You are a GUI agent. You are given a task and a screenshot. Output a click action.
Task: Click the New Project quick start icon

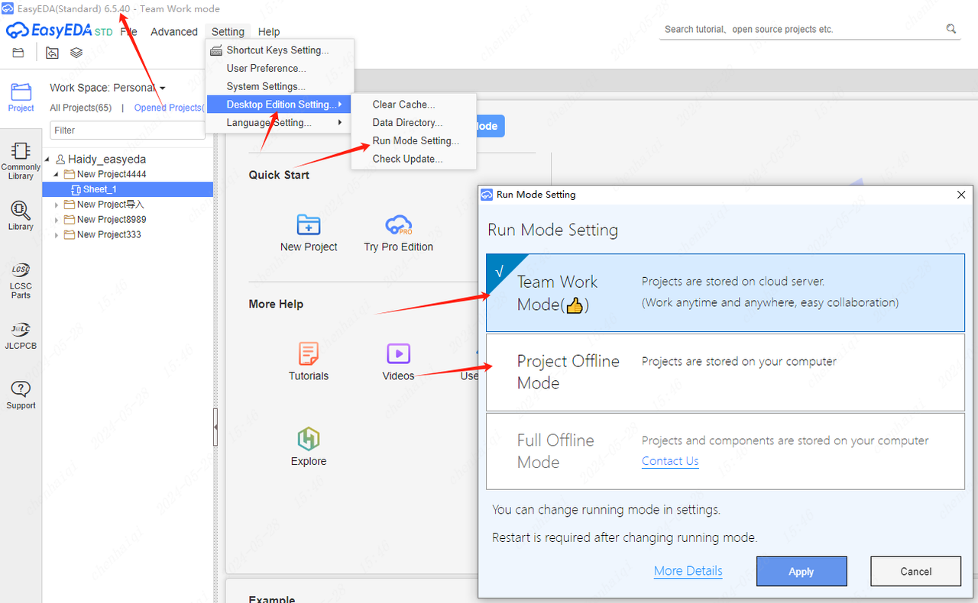pyautogui.click(x=309, y=225)
